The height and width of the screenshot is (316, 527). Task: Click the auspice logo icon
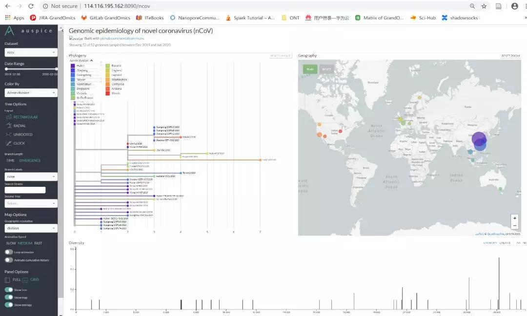[9, 31]
